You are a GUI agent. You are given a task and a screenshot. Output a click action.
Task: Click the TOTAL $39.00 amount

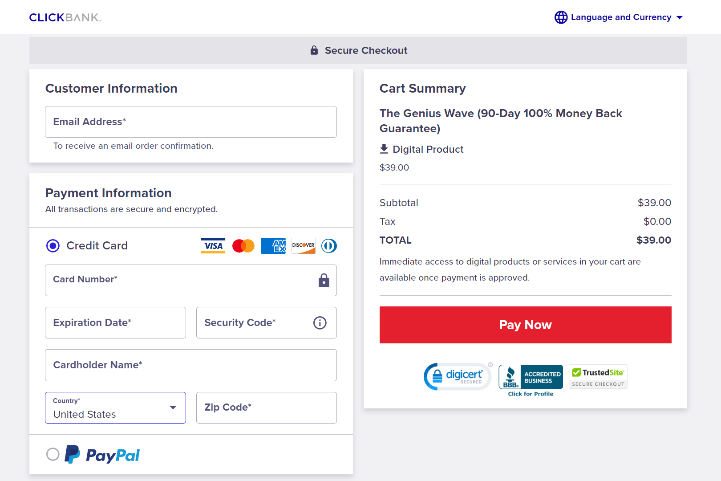(654, 240)
